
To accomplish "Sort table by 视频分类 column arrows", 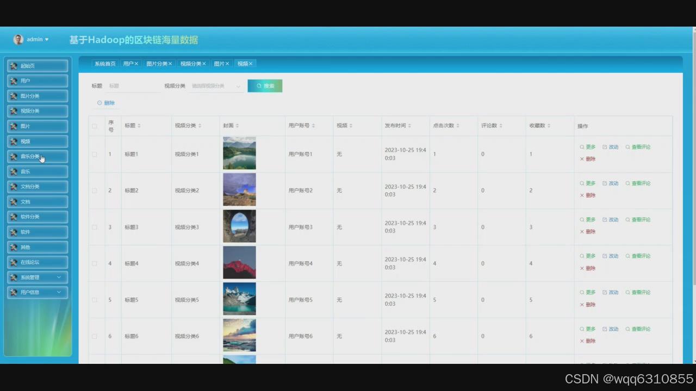I will click(x=200, y=126).
